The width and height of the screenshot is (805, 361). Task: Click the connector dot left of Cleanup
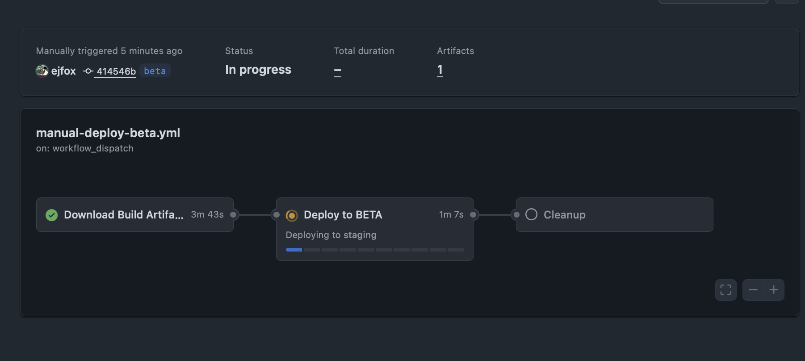pyautogui.click(x=516, y=215)
